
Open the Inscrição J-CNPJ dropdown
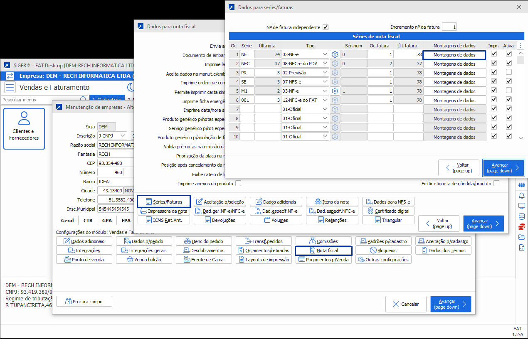tap(123, 136)
